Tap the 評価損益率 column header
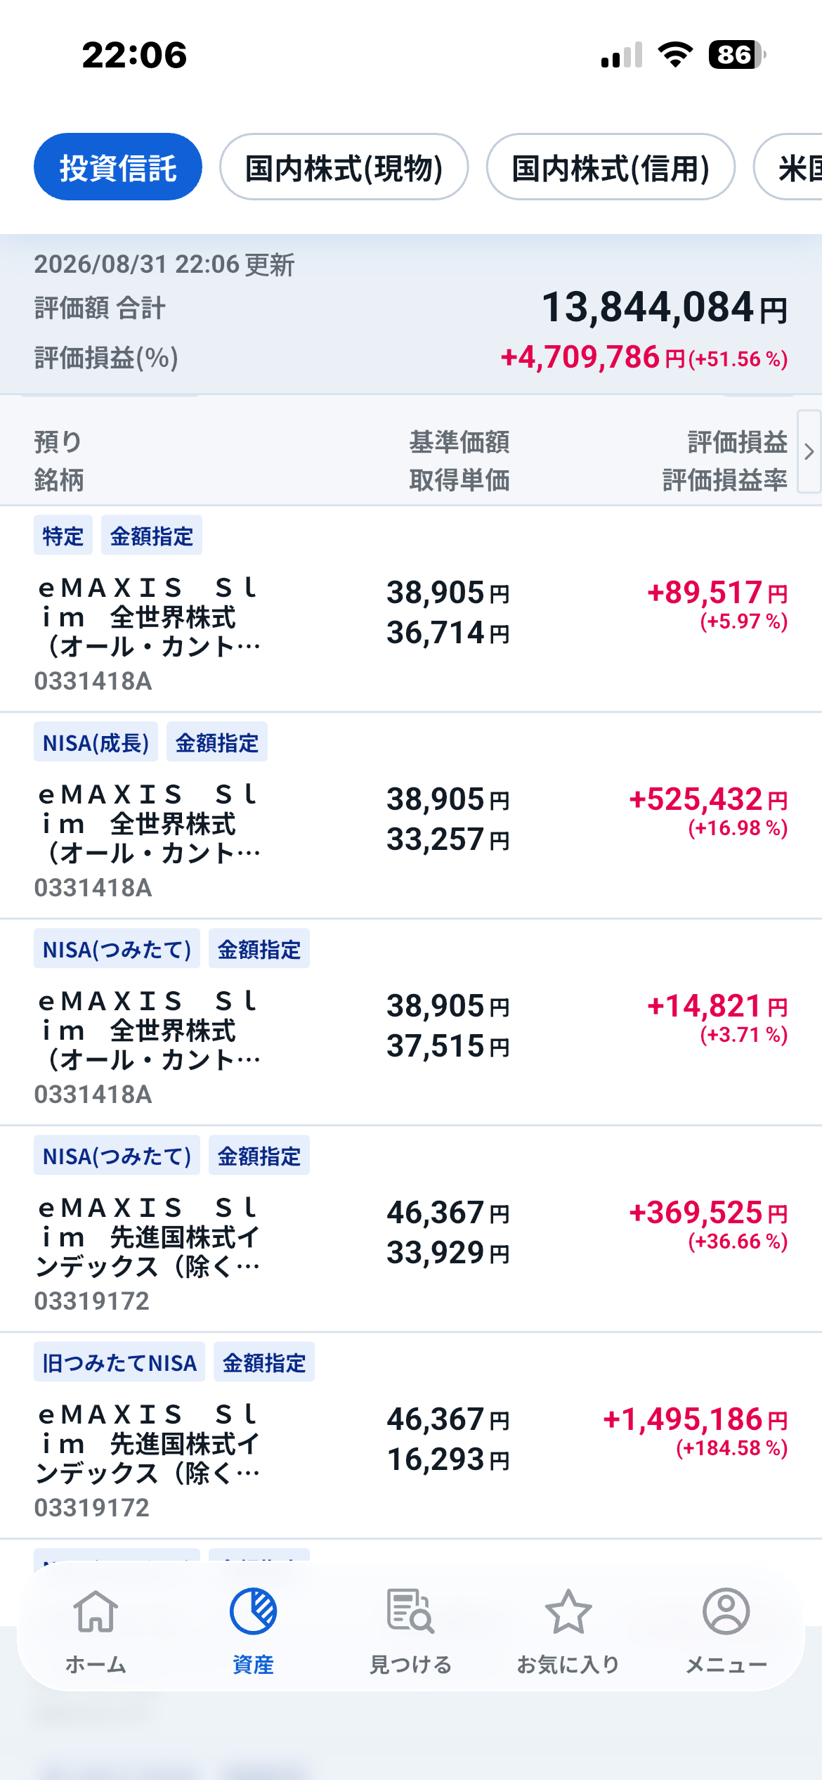 pyautogui.click(x=725, y=480)
